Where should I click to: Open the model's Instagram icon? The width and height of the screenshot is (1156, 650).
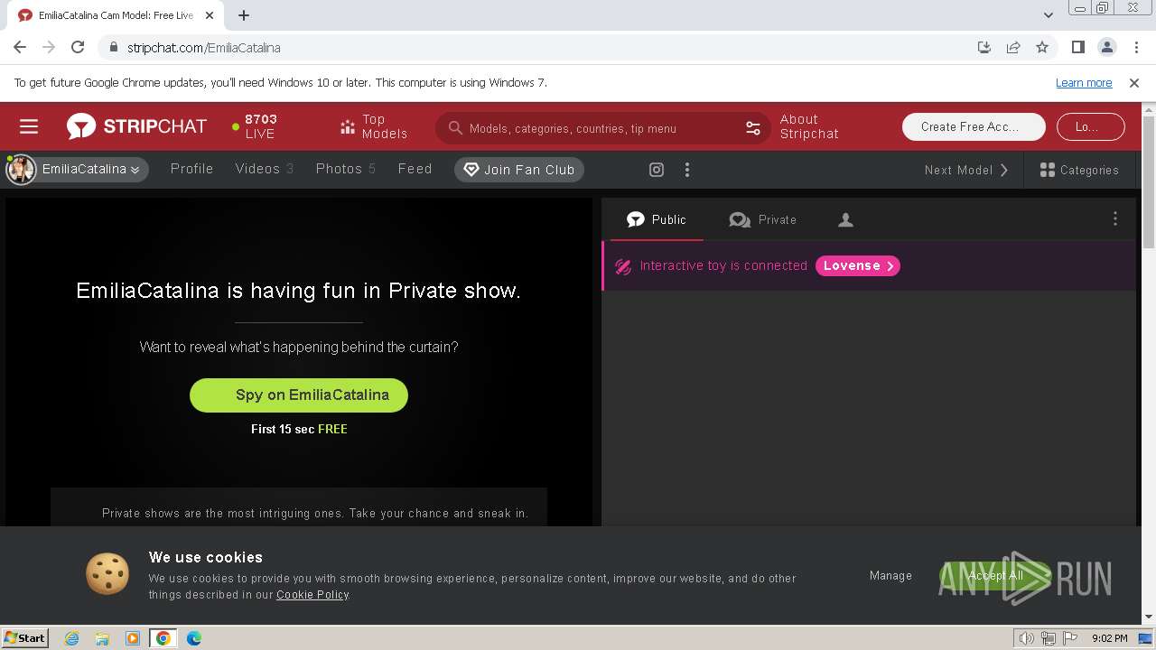(x=657, y=170)
